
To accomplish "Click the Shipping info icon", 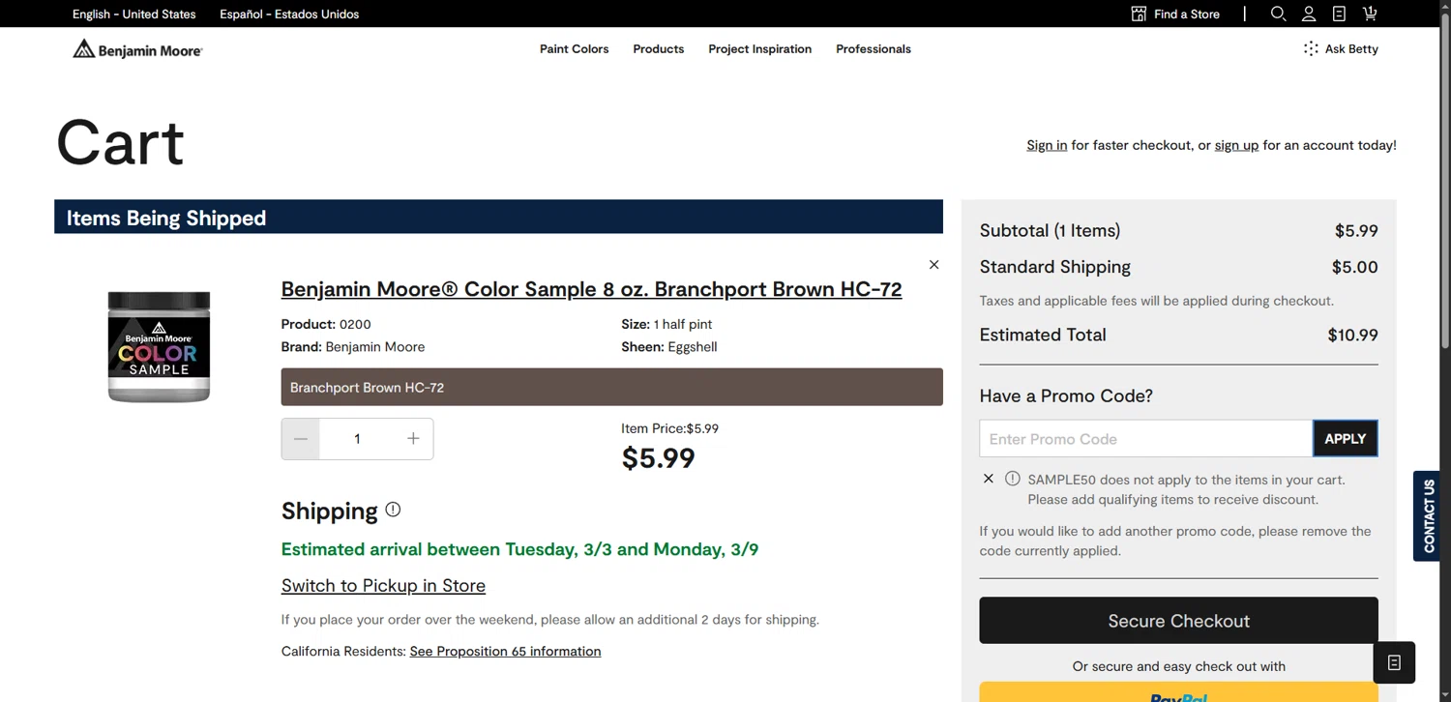I will [393, 510].
